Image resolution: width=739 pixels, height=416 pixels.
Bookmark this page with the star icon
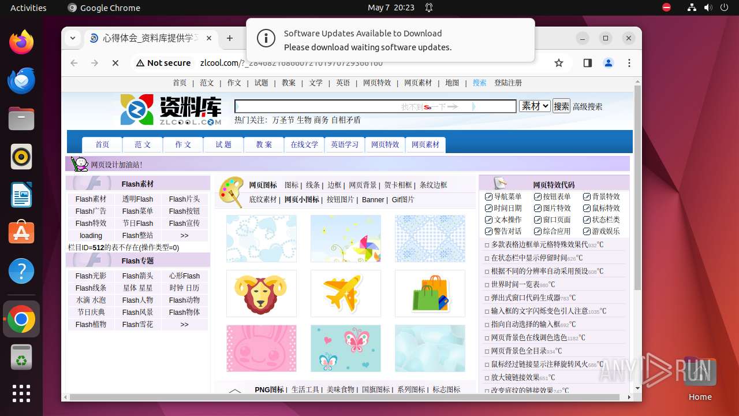pyautogui.click(x=558, y=63)
